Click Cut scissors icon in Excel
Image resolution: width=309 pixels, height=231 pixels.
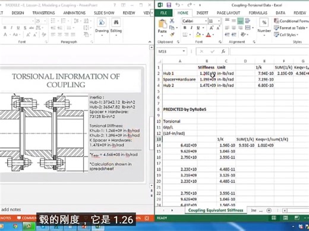click(x=172, y=21)
